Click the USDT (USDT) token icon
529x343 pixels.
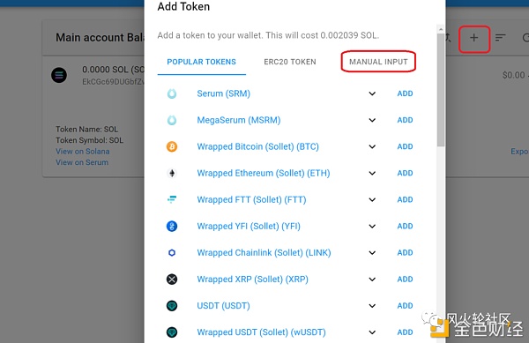172,306
